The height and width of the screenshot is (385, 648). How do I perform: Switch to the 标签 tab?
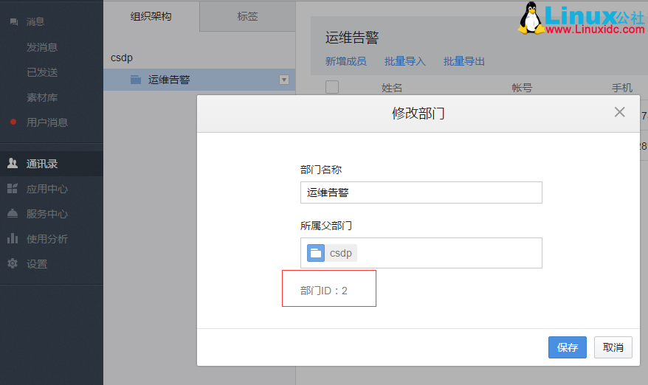click(247, 16)
